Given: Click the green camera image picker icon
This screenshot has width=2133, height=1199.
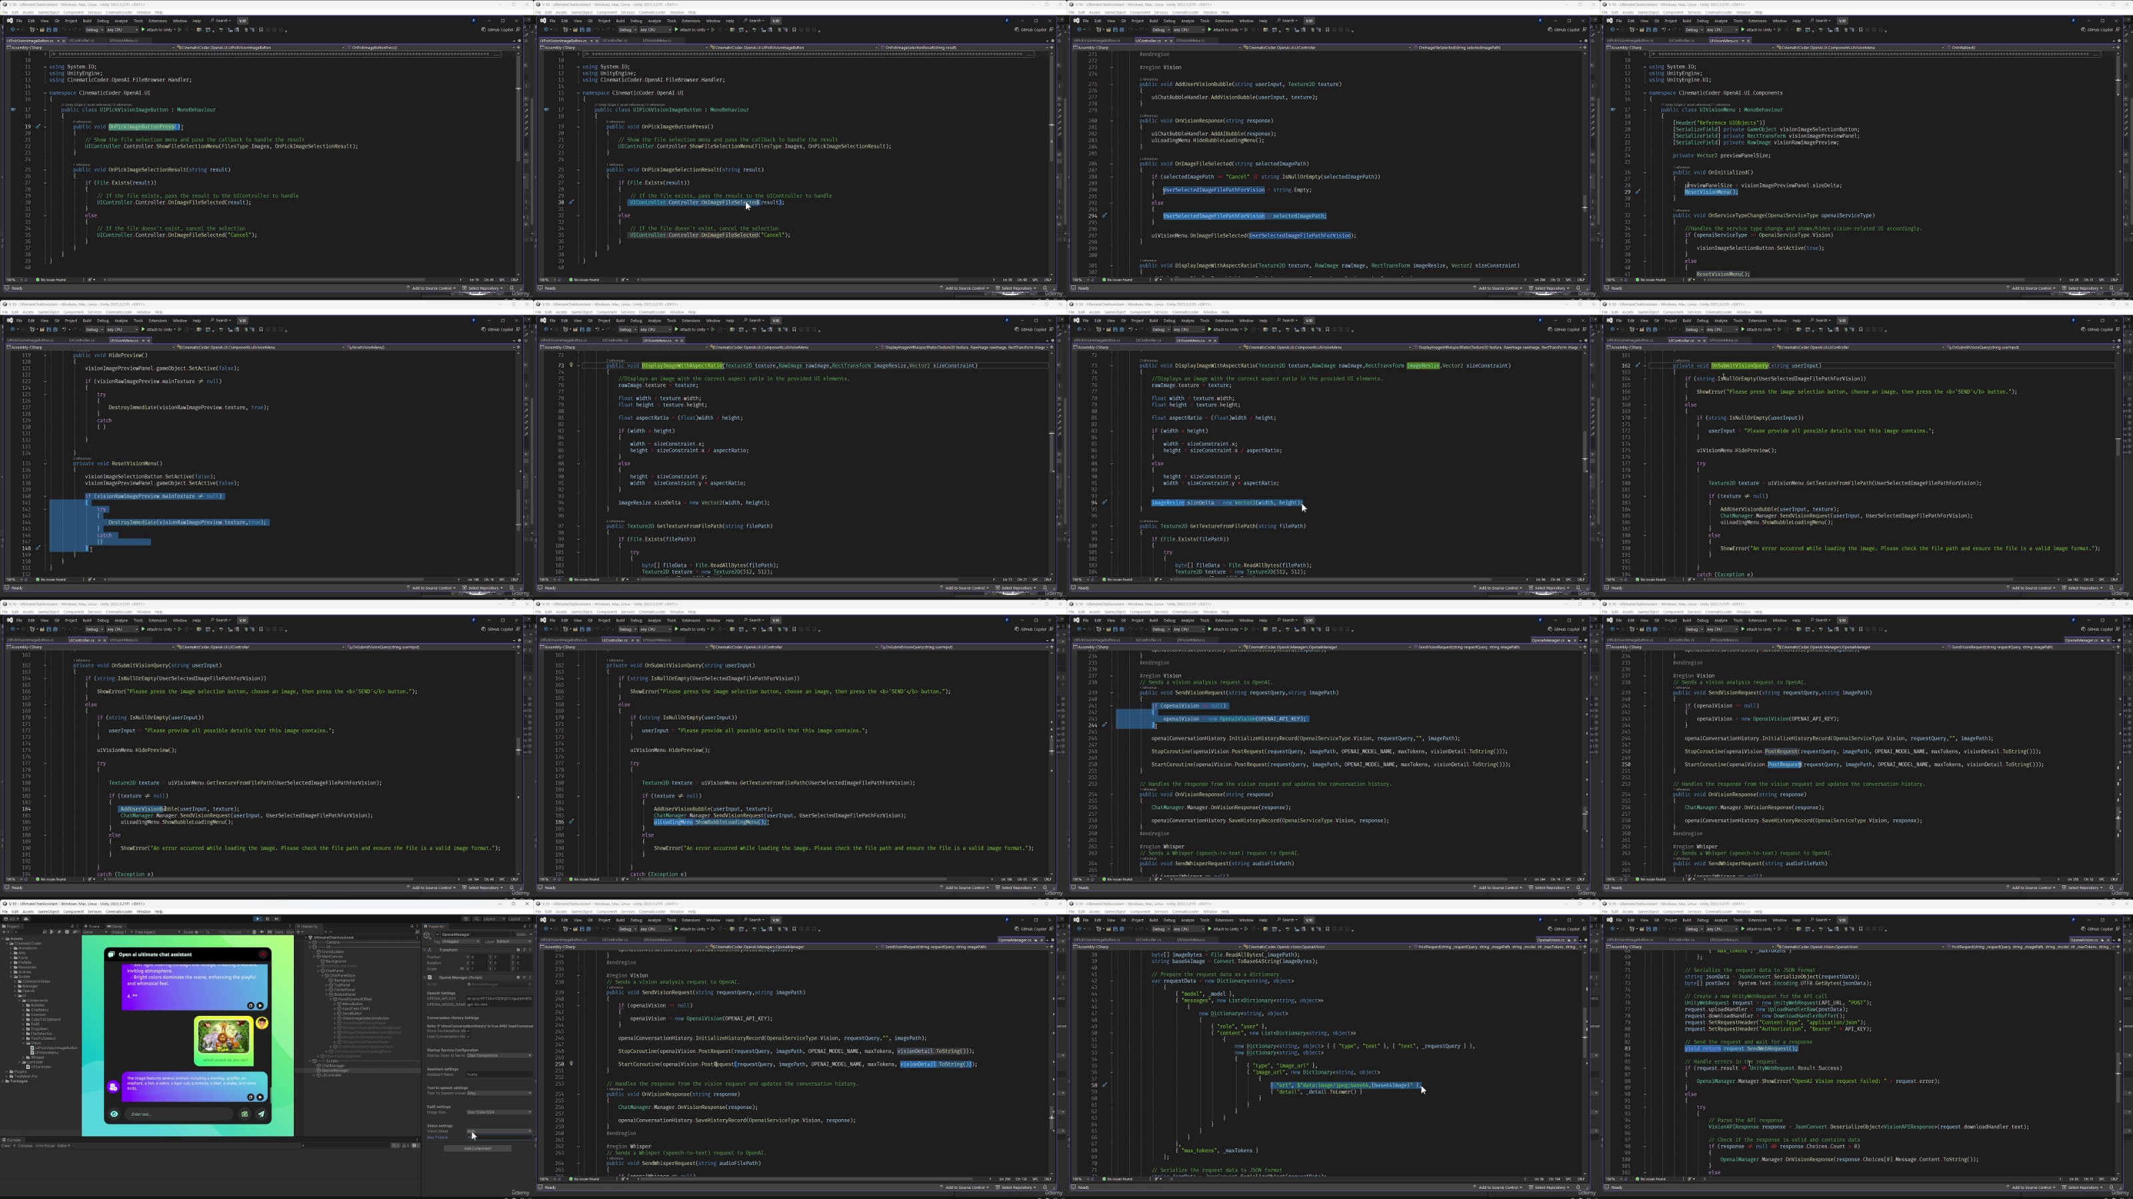Looking at the screenshot, I should [245, 1114].
